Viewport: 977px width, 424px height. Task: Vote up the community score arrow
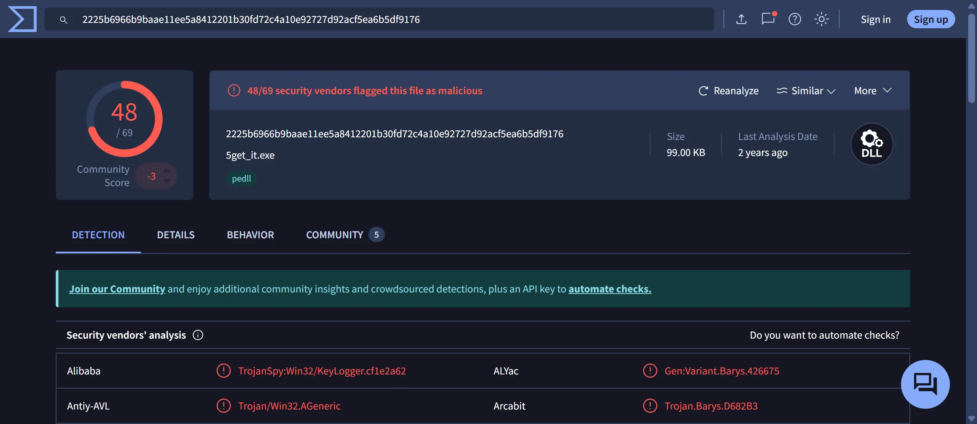(166, 171)
